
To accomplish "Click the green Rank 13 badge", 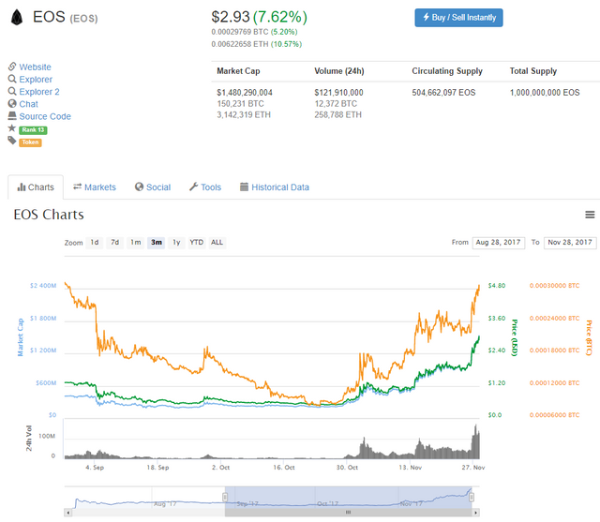I will click(33, 130).
